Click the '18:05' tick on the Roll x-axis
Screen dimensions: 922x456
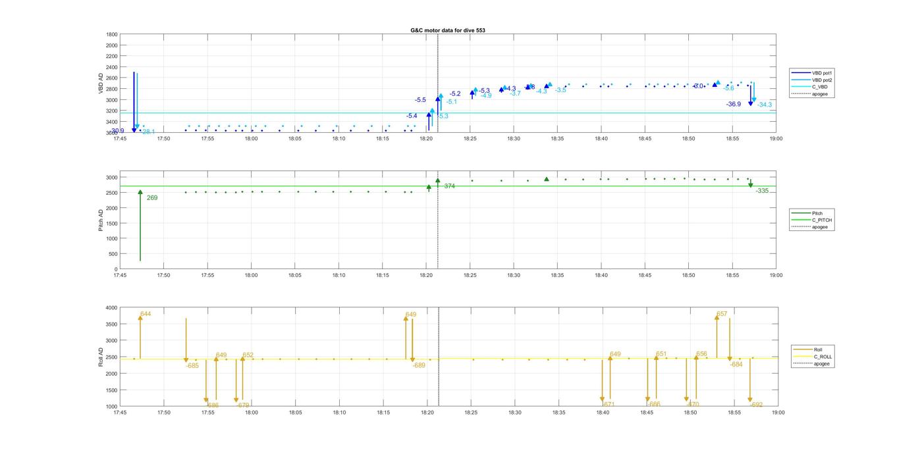tap(295, 413)
